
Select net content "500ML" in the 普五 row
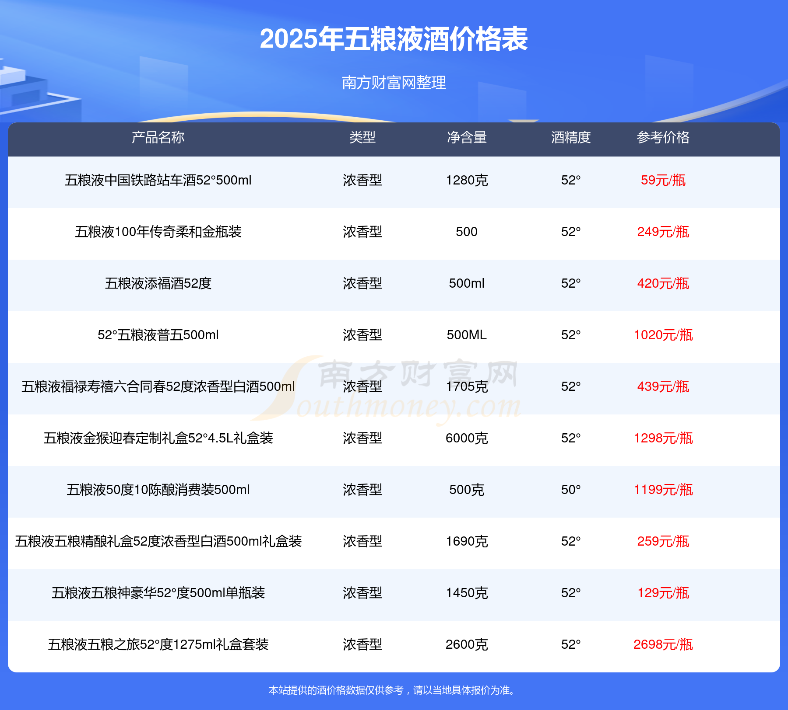(x=467, y=335)
